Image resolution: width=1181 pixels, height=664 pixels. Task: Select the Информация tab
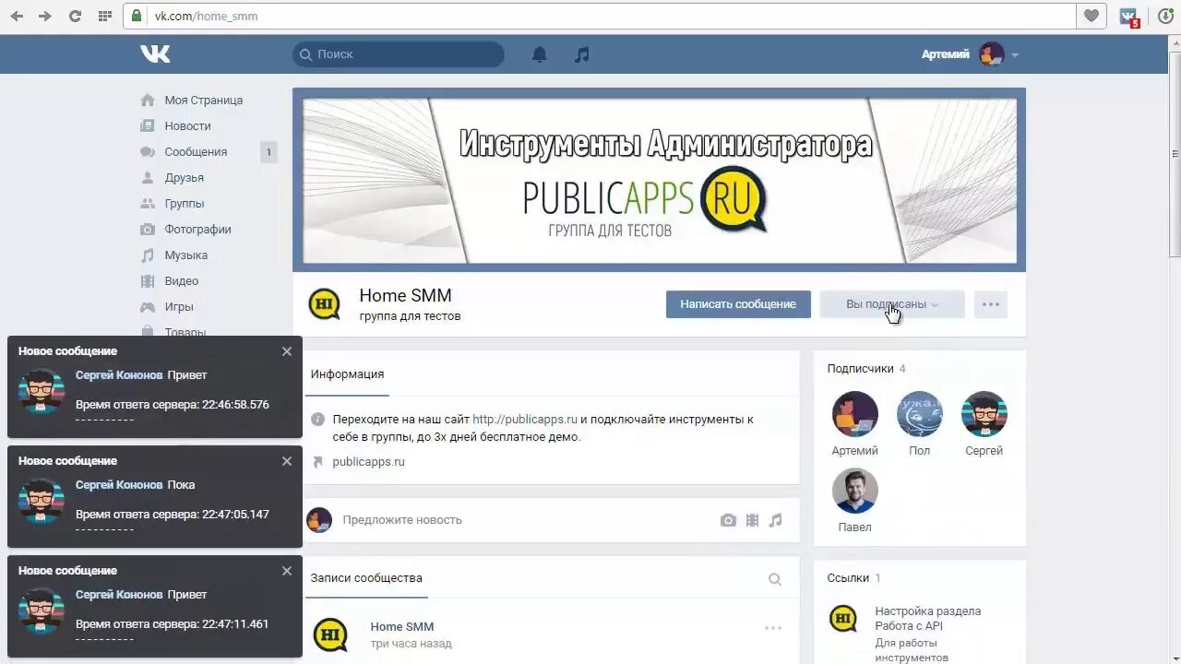pos(347,374)
